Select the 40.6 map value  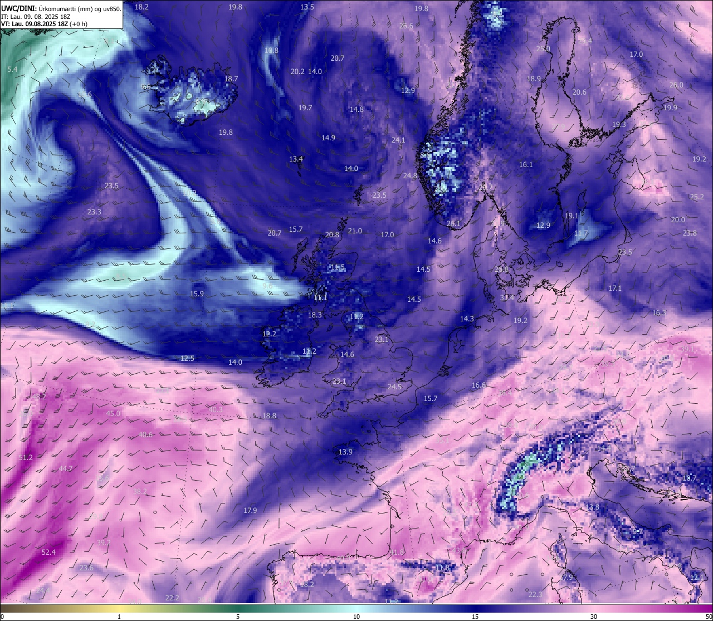[x=145, y=434]
